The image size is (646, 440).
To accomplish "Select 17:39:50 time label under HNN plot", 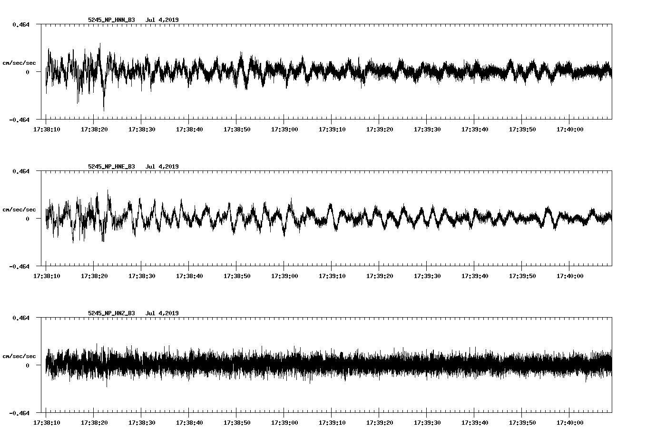I will coord(522,129).
